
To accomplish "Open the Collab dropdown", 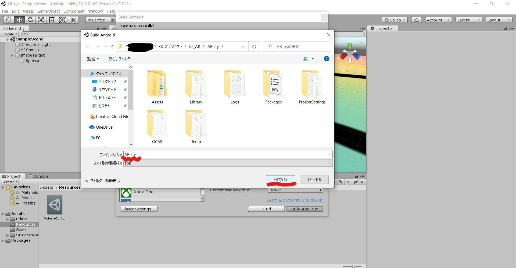I will click(x=395, y=20).
